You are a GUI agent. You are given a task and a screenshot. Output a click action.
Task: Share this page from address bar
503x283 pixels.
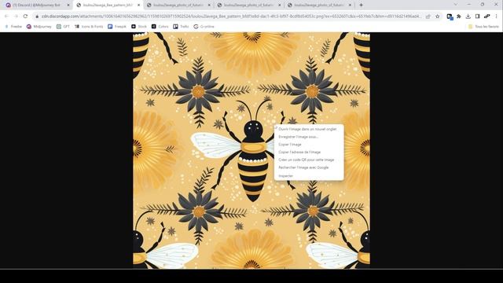(x=428, y=17)
